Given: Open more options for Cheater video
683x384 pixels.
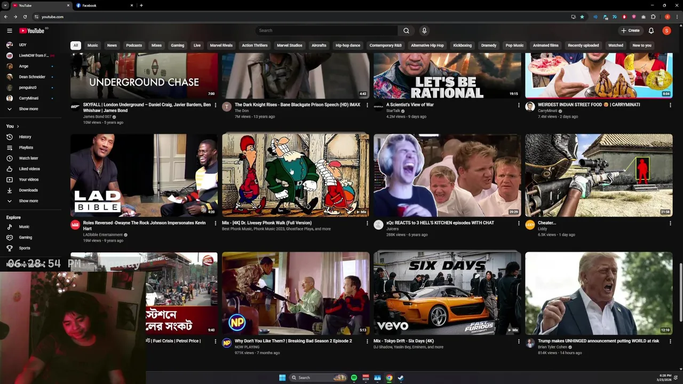Looking at the screenshot, I should coord(670,223).
